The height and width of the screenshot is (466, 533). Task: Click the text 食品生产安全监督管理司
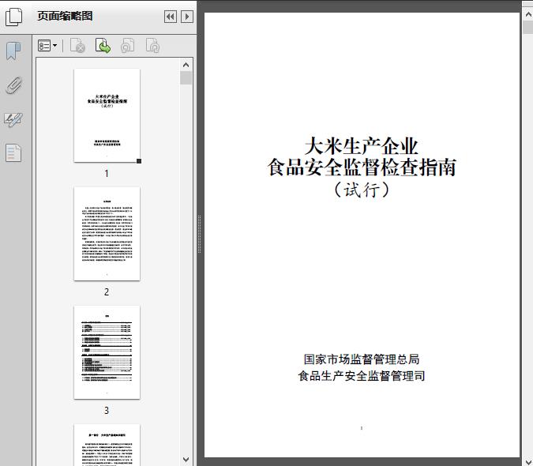click(362, 376)
